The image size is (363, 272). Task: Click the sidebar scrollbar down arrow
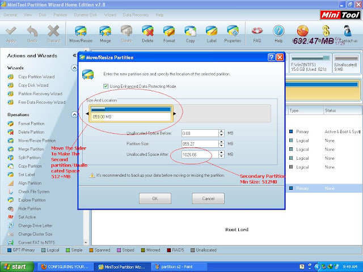pos(86,243)
